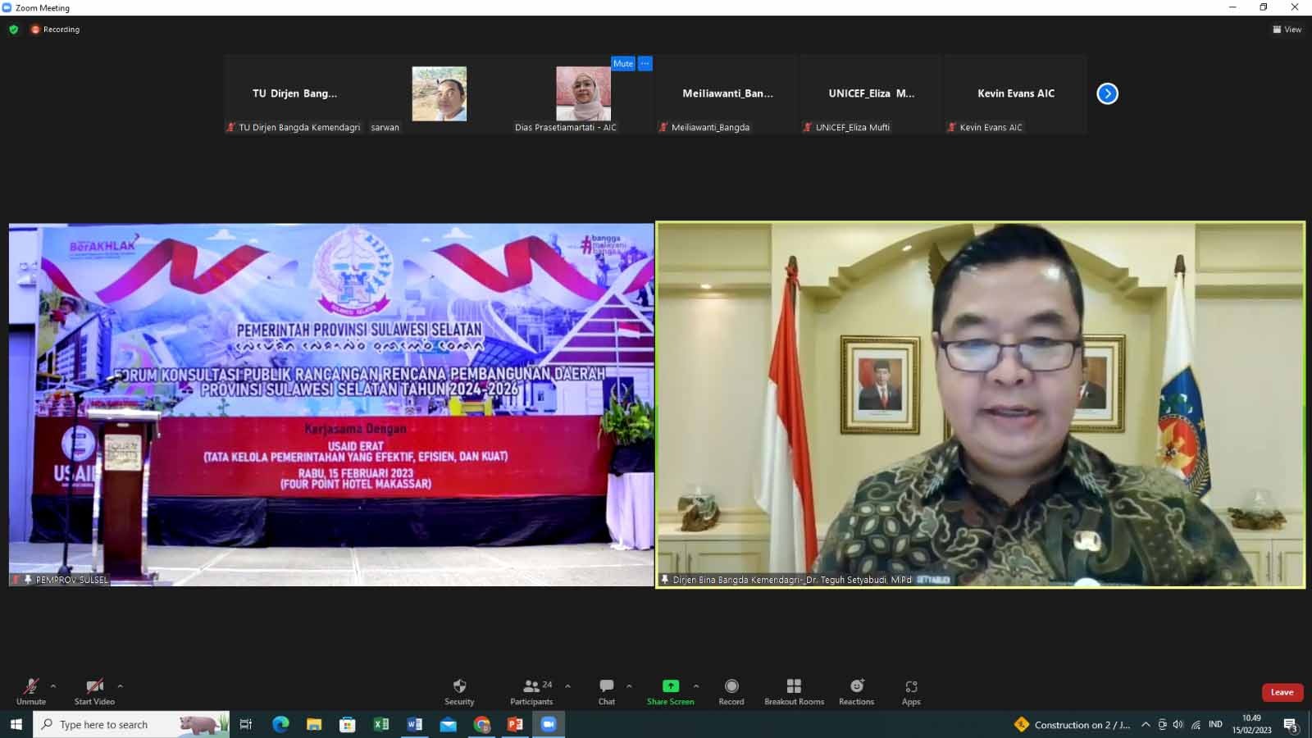1312x738 pixels.
Task: Open the View layout menu
Action: point(1287,30)
